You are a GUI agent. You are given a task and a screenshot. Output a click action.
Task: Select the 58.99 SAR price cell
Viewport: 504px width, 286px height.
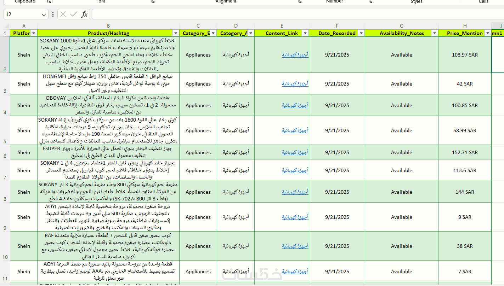point(465,130)
